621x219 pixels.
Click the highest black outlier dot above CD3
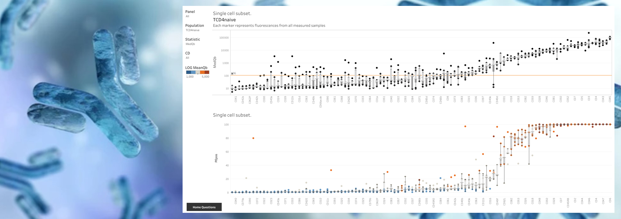589,33
